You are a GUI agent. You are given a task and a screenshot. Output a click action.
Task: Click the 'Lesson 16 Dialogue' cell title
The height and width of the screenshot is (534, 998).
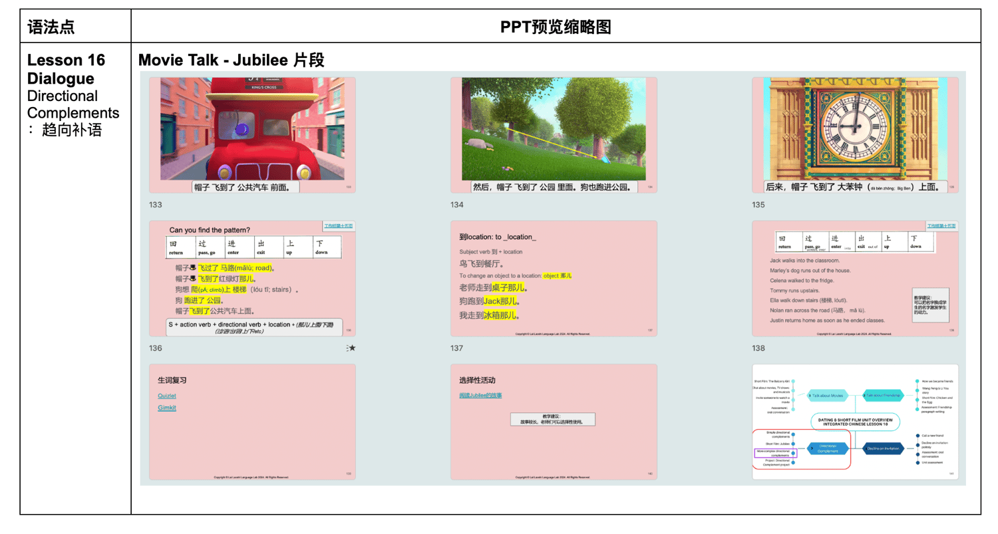point(66,69)
